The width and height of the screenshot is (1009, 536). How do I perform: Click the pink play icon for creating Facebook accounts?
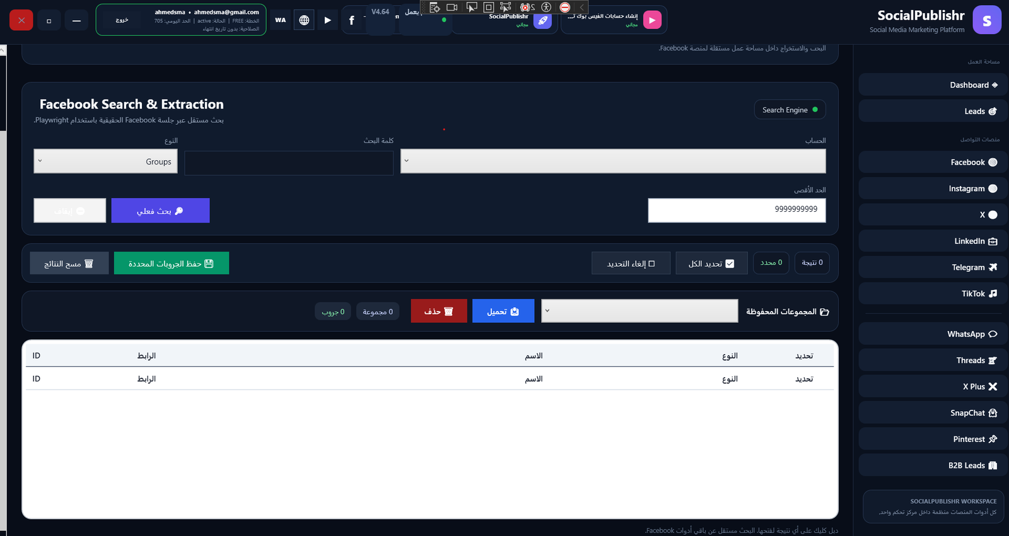coord(652,20)
